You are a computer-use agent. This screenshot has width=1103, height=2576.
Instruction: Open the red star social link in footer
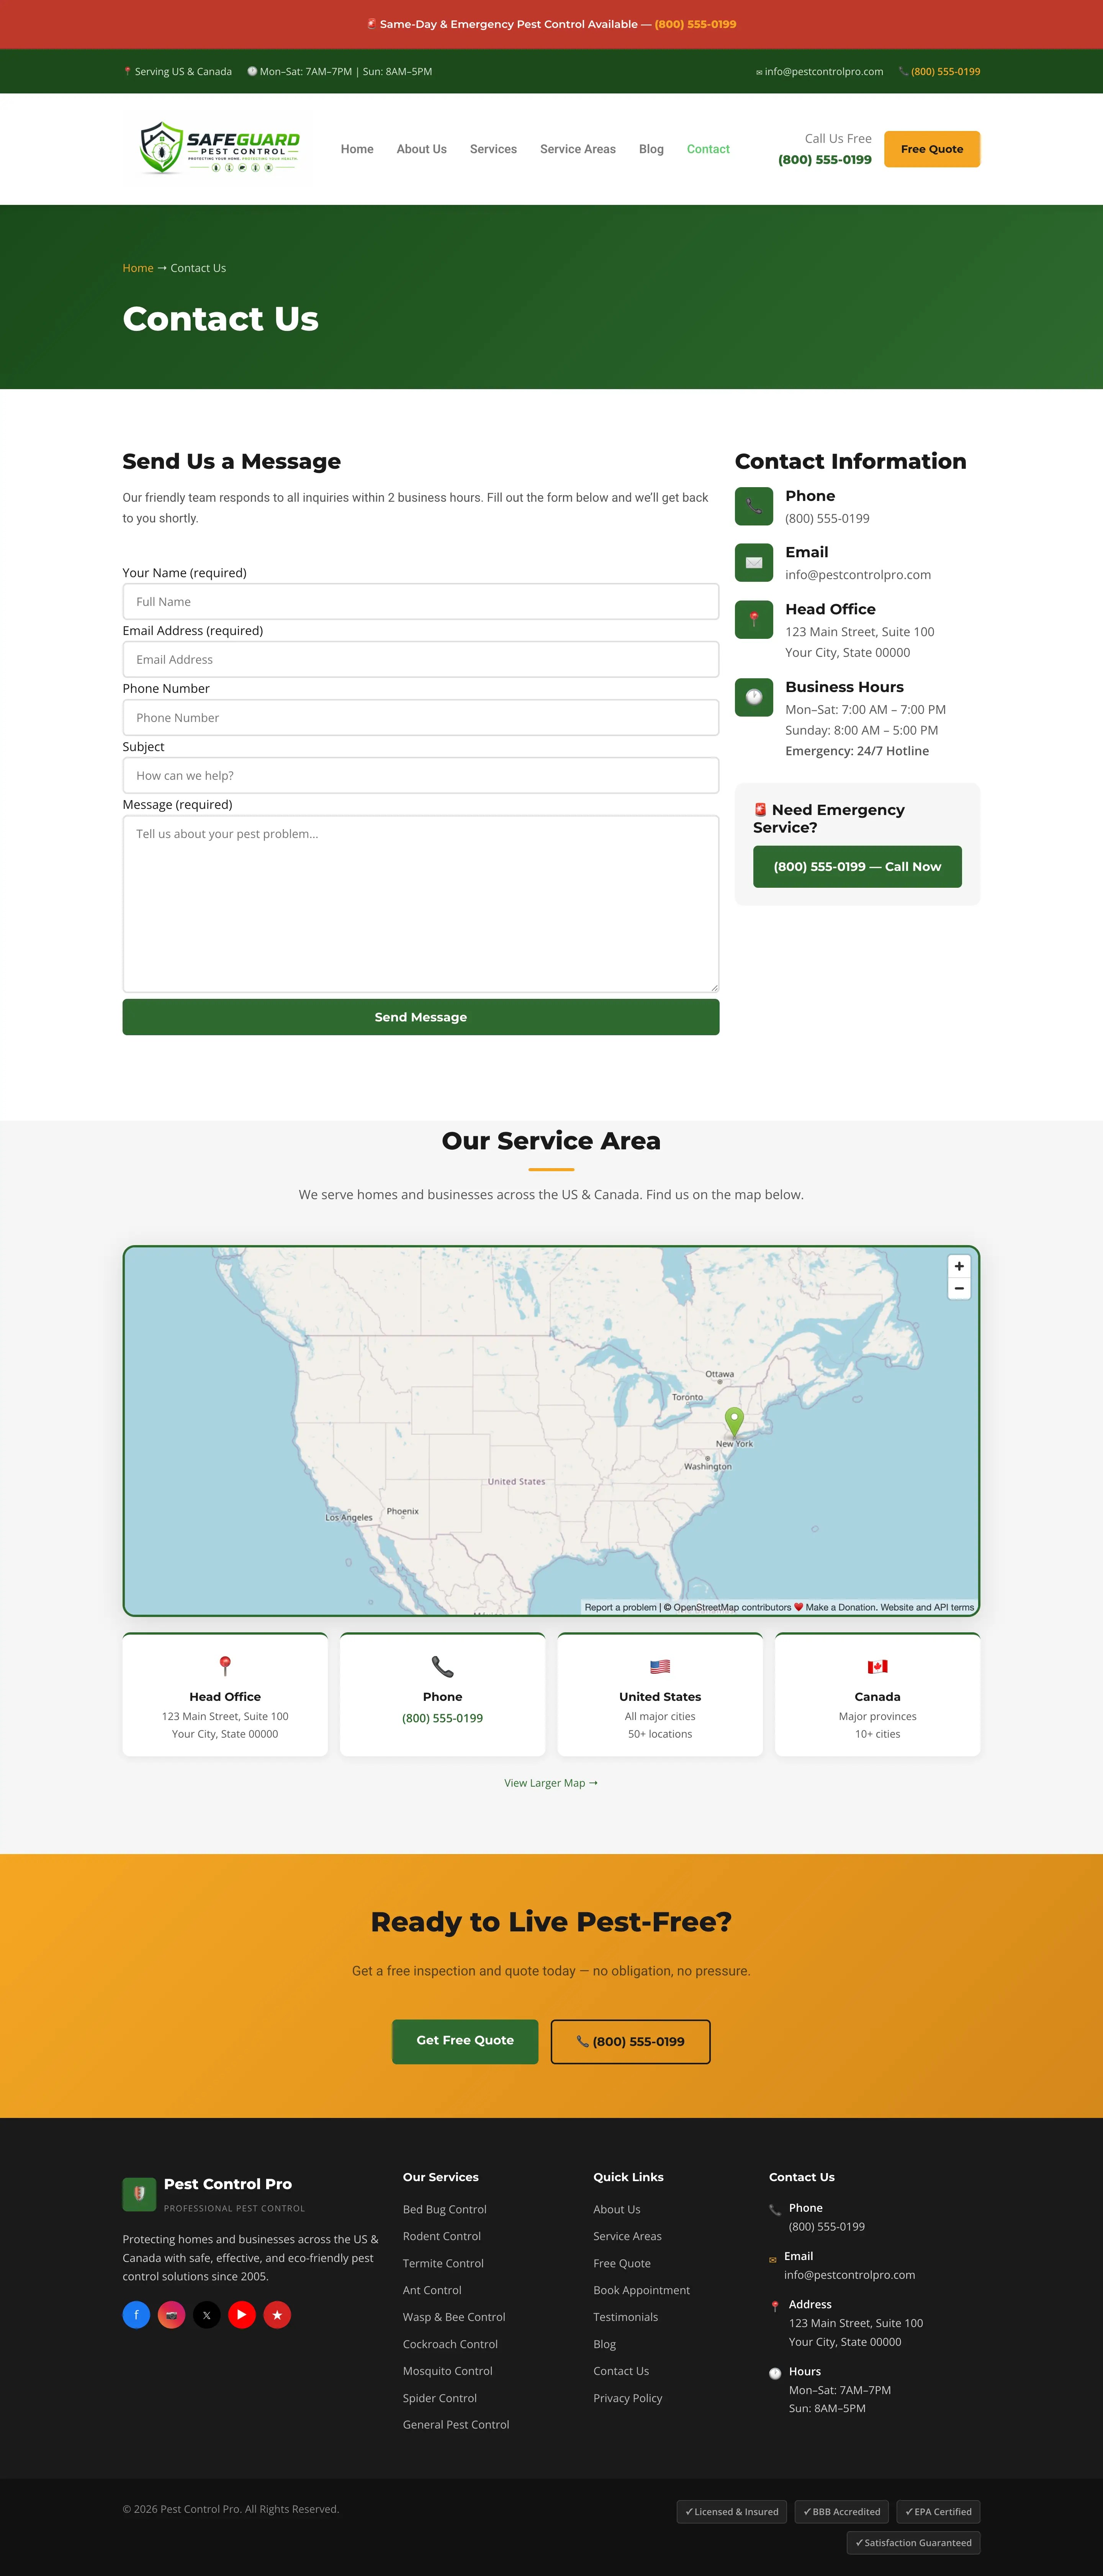click(x=277, y=2315)
